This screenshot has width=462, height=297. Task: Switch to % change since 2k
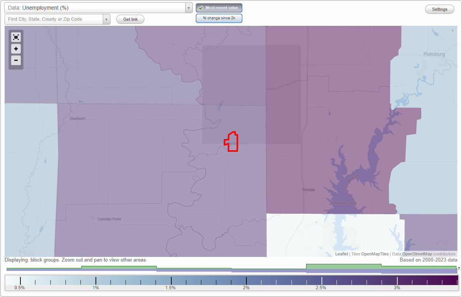(219, 18)
